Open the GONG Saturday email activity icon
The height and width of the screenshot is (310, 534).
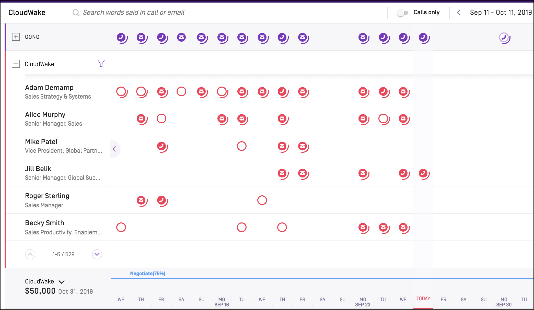point(181,38)
